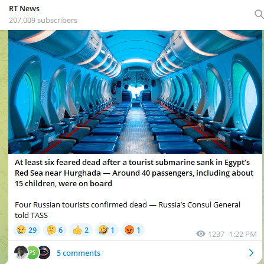Toggle the 29 count crying reaction pill
The width and height of the screenshot is (264, 264).
[27, 230]
